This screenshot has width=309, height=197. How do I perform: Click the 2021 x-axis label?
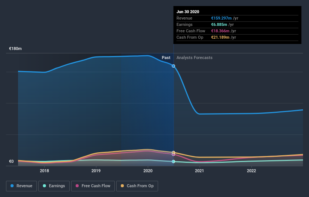pos(199,171)
